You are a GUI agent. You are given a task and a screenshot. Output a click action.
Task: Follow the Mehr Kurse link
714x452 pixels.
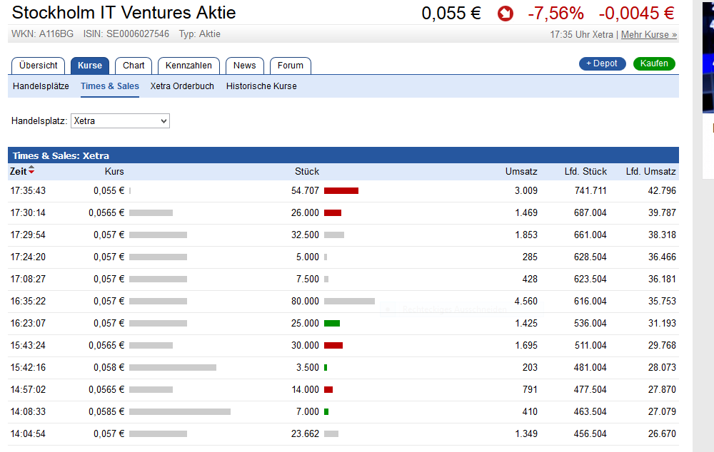[x=649, y=34]
